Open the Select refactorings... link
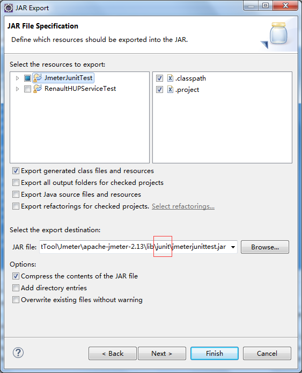The image size is (302, 373). (183, 206)
